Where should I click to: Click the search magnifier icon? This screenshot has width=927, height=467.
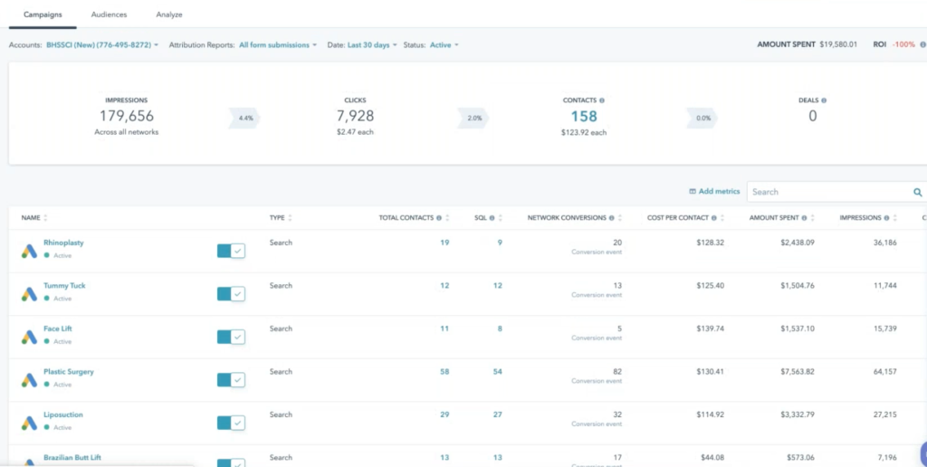pos(917,192)
